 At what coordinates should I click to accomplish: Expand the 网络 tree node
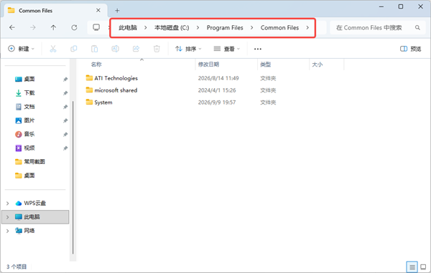(8, 231)
